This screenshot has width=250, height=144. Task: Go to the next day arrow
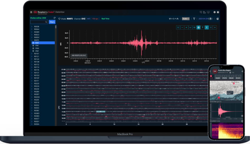[x=213, y=19]
